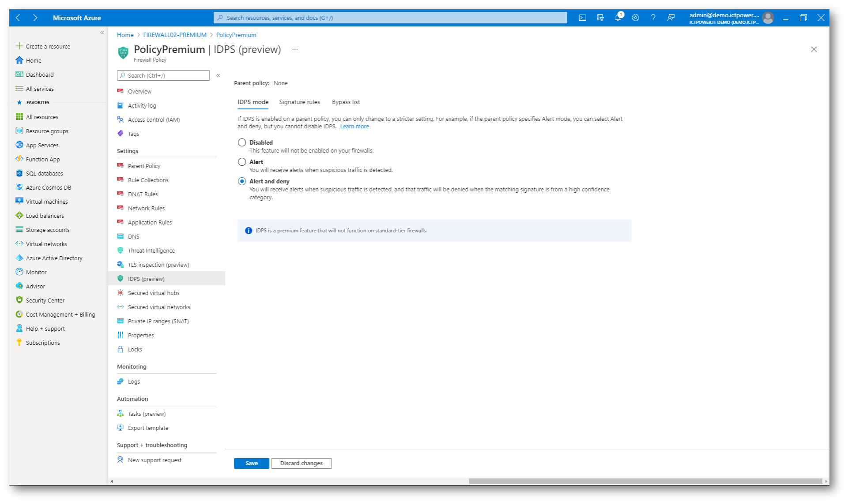Image resolution: width=848 pixels, height=504 pixels.
Task: Open Network Rules settings
Action: coord(146,208)
